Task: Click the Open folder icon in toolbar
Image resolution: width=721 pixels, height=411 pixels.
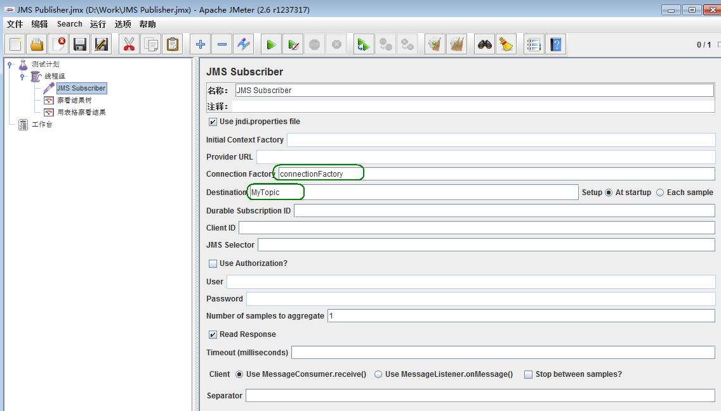Action: point(37,44)
